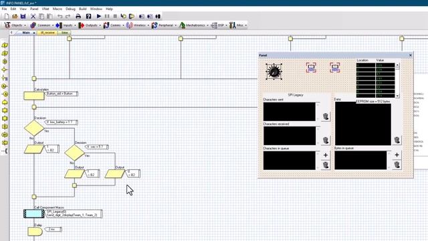428x241 pixels.
Task: Open the Common component dropdown
Action: [41, 25]
